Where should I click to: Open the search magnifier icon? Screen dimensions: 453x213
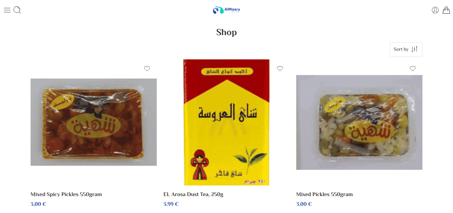pyautogui.click(x=17, y=10)
